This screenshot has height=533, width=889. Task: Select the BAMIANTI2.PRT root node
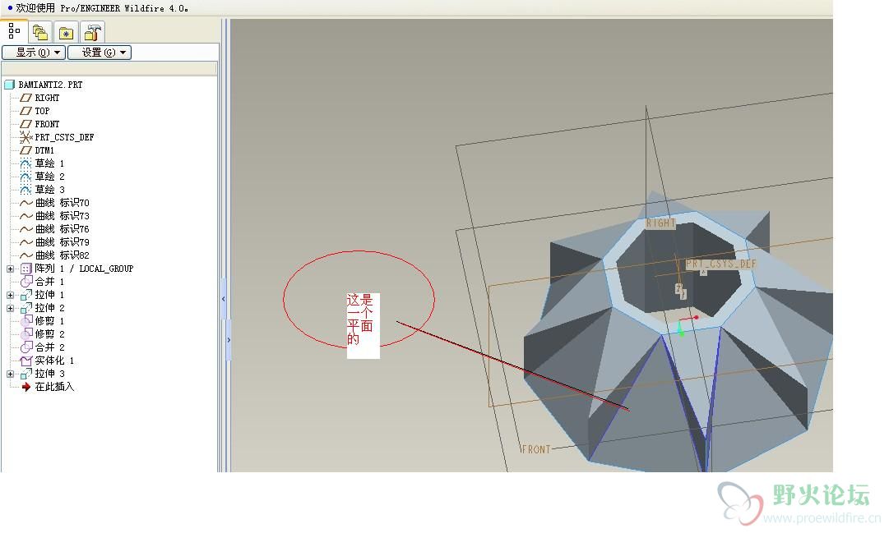point(50,85)
